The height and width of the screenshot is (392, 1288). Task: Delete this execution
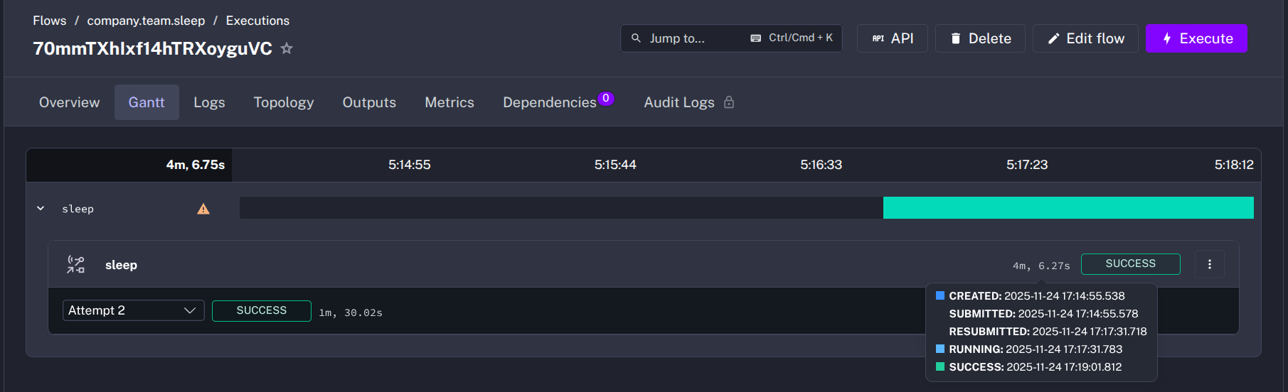click(x=980, y=38)
